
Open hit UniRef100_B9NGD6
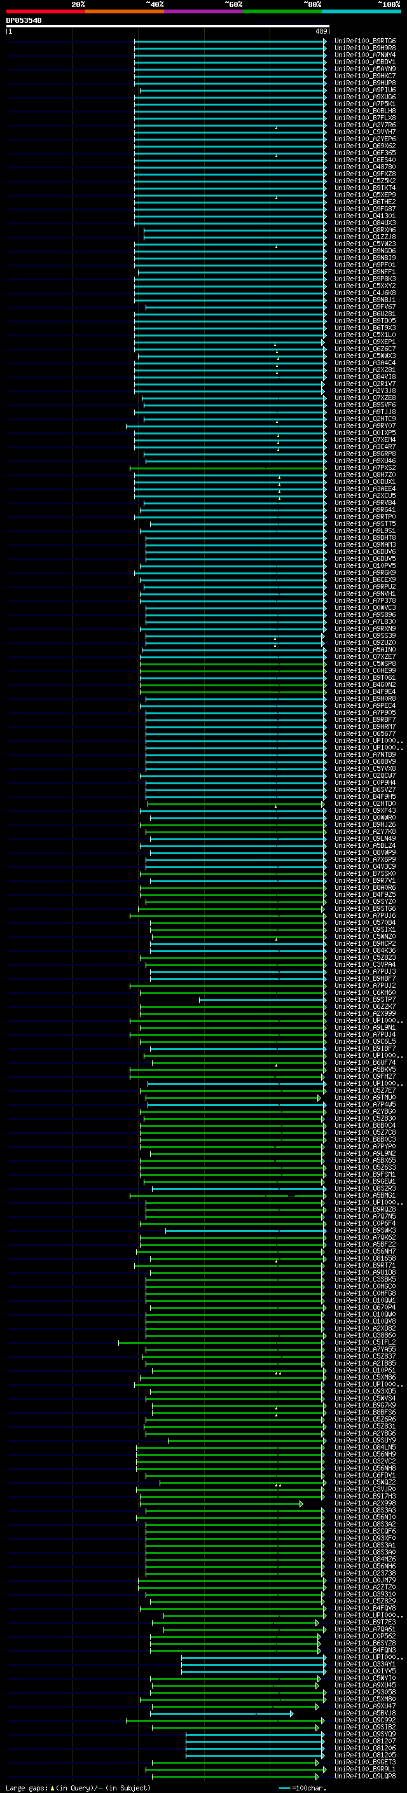click(x=365, y=251)
